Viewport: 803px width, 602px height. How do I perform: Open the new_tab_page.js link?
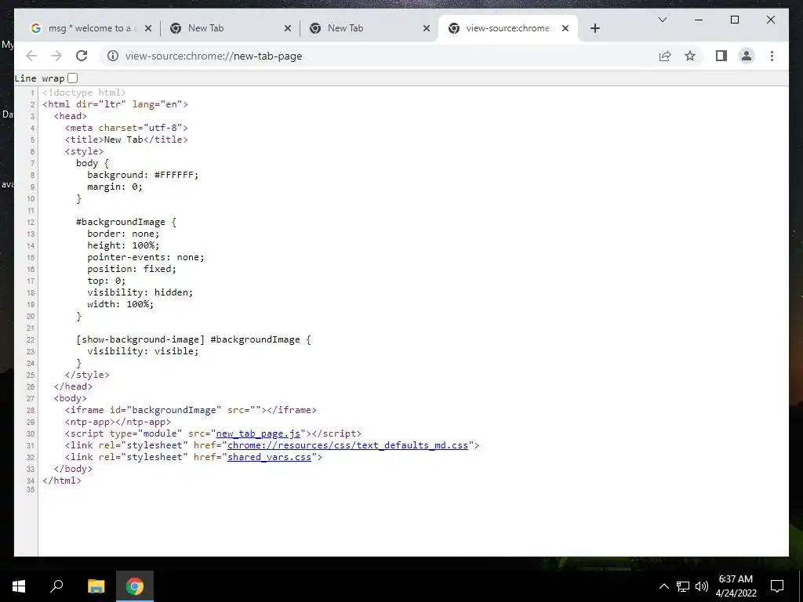click(258, 433)
